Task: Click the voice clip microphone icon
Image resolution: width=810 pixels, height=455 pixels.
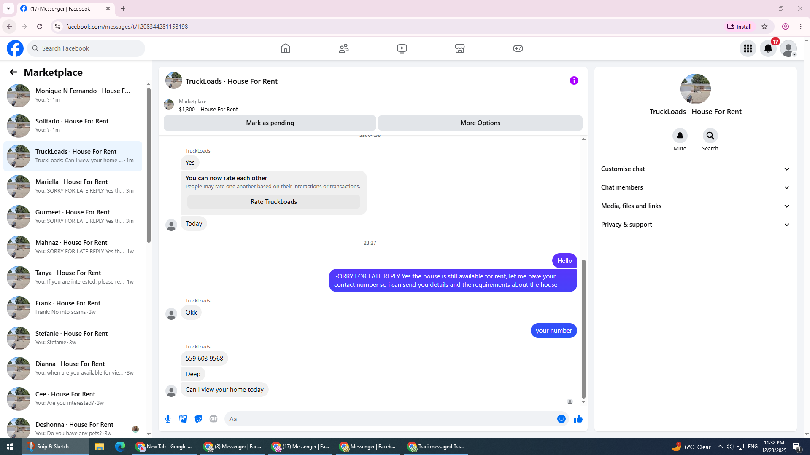Action: (x=168, y=419)
